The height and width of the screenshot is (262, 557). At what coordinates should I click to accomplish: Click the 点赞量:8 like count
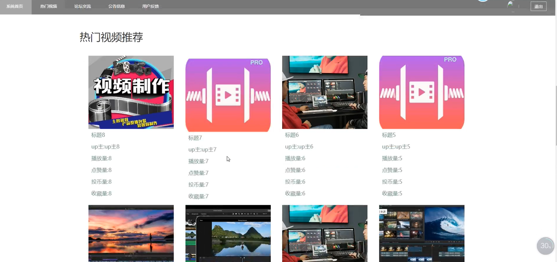pyautogui.click(x=101, y=170)
